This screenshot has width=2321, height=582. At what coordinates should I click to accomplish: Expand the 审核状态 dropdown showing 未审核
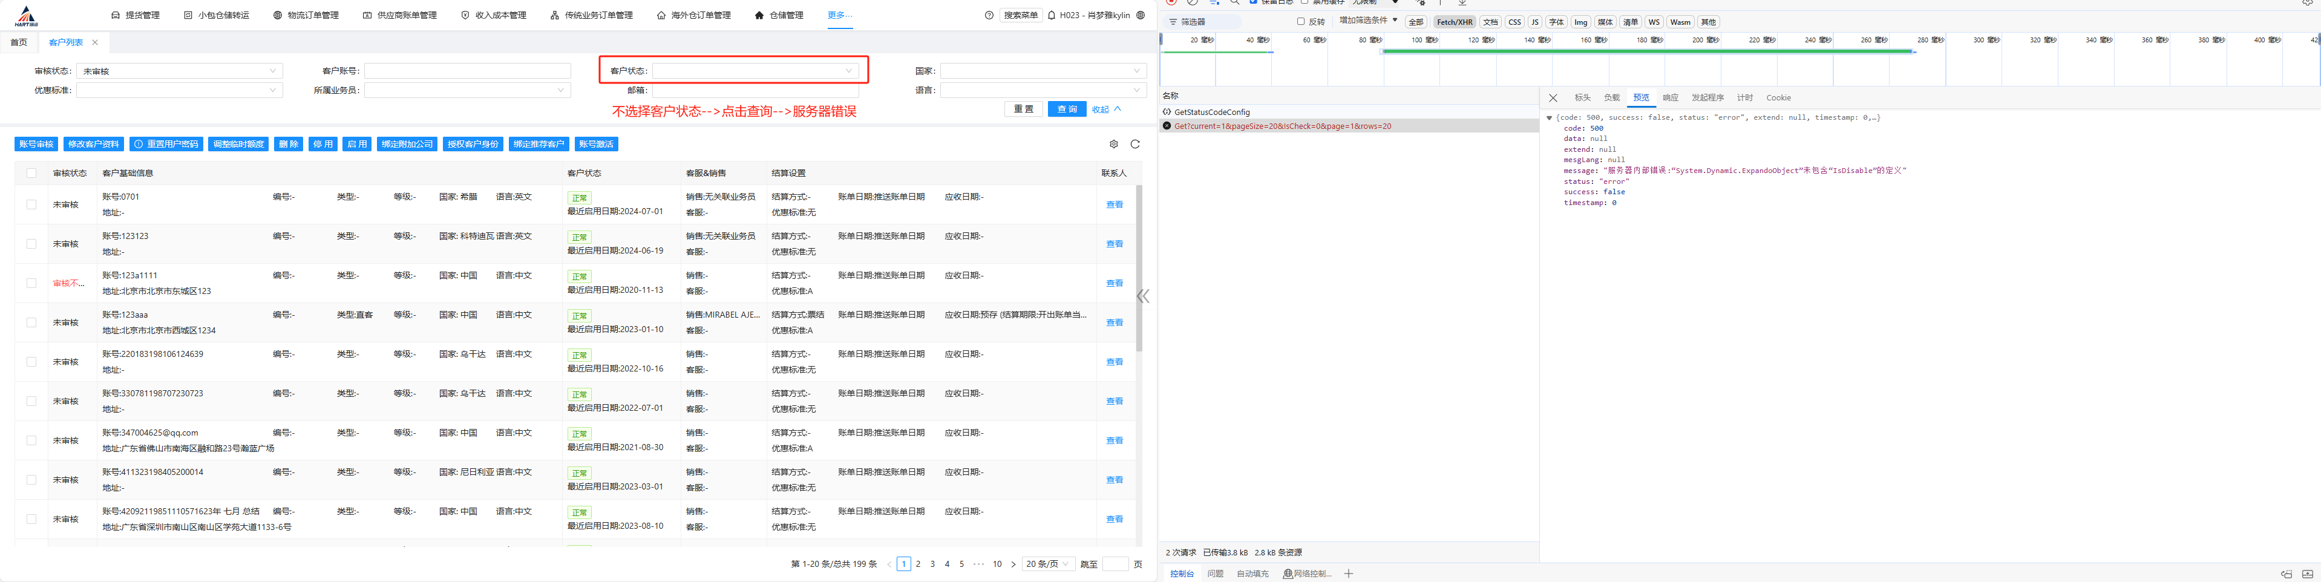[x=179, y=71]
